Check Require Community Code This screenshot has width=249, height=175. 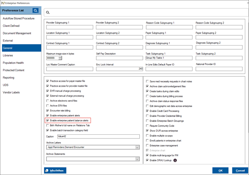(147, 126)
